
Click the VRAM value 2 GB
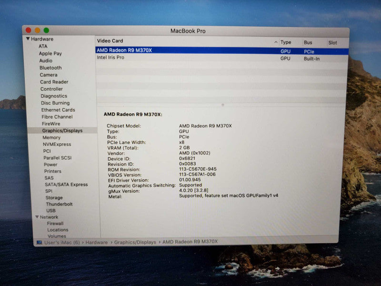184,148
